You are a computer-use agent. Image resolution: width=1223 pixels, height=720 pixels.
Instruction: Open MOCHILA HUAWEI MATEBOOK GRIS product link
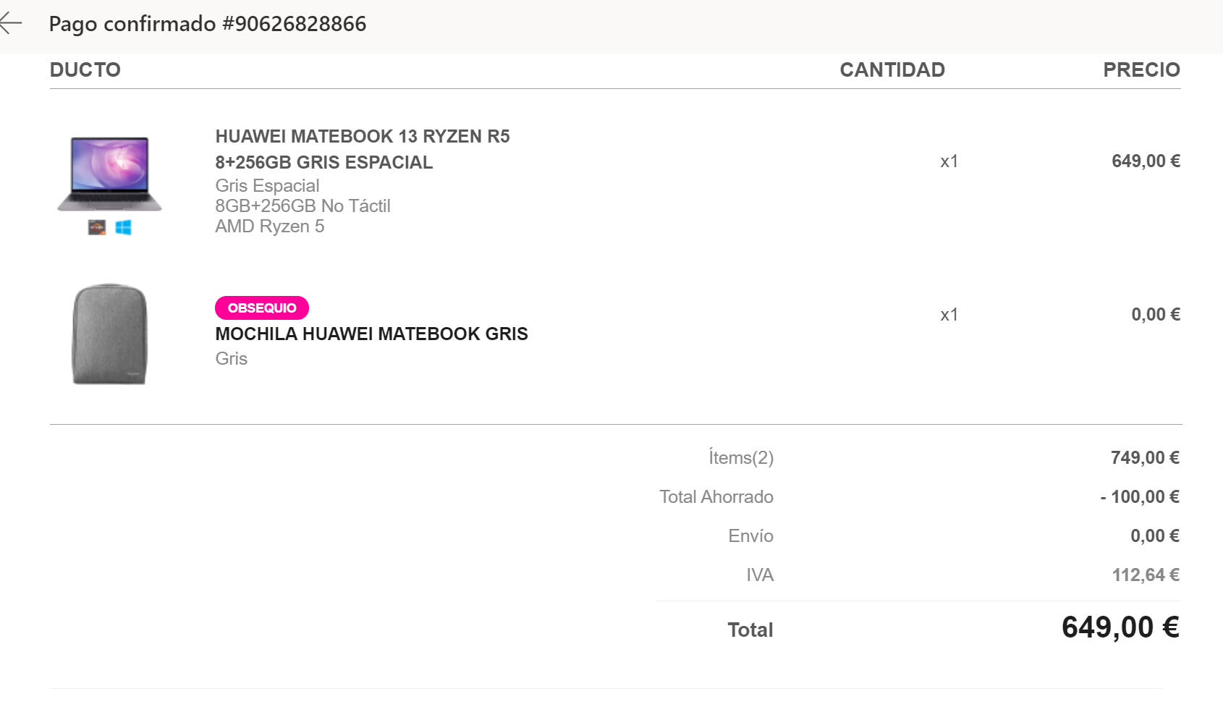(x=371, y=334)
